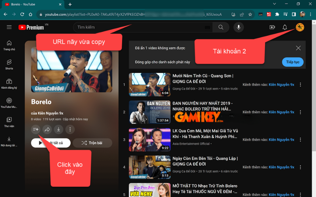
Task: Open title 'Mười Năm Tình Cũ - Quang Sơn'
Action: tap(203, 78)
